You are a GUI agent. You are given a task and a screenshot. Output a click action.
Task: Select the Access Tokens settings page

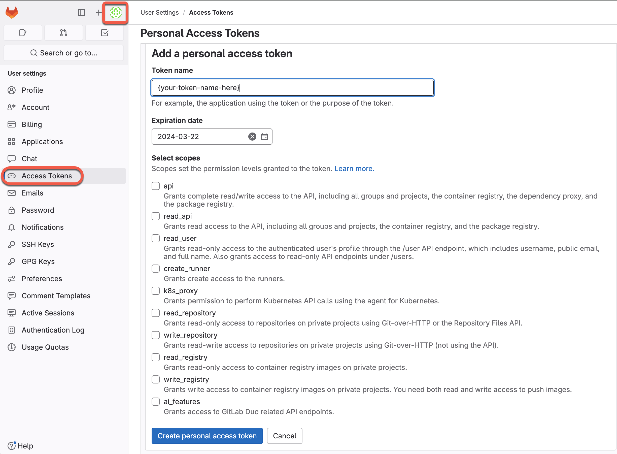(x=47, y=175)
